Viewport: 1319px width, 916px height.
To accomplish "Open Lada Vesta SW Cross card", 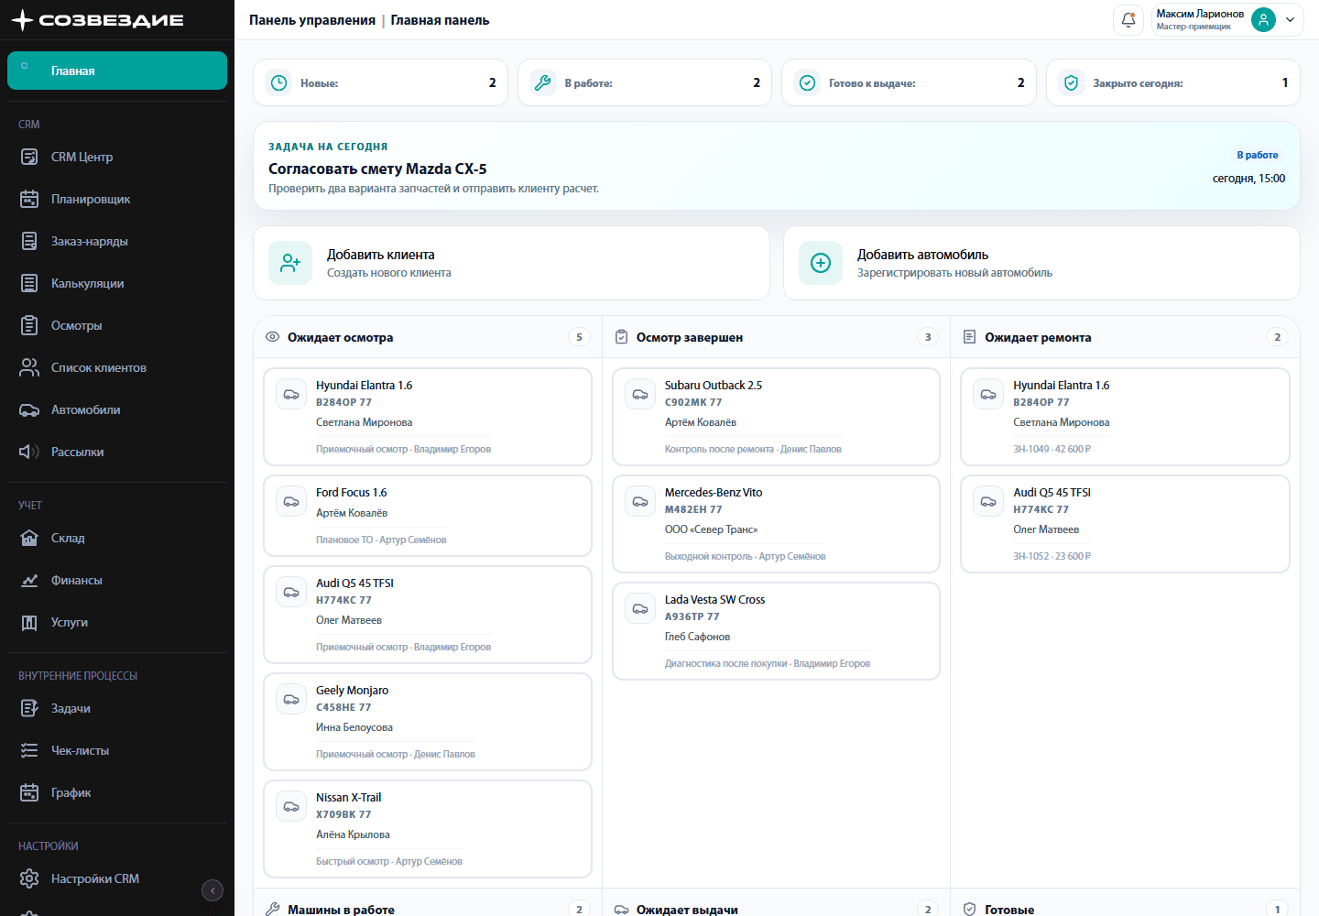I will pos(776,631).
